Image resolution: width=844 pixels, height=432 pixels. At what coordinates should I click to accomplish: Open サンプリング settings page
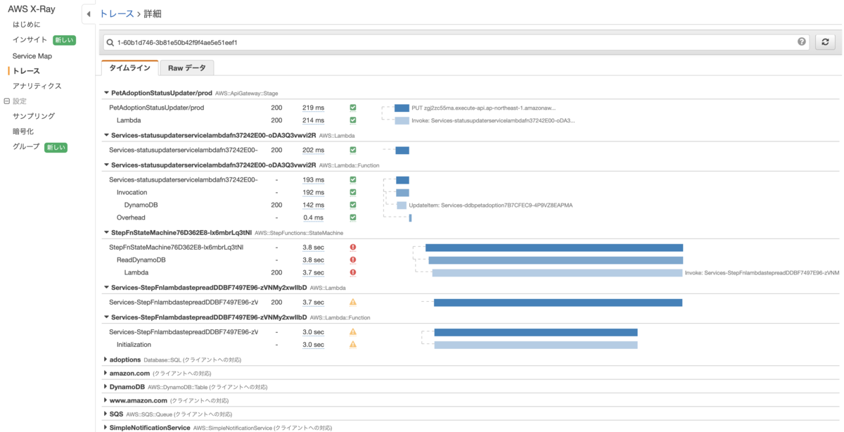[34, 116]
